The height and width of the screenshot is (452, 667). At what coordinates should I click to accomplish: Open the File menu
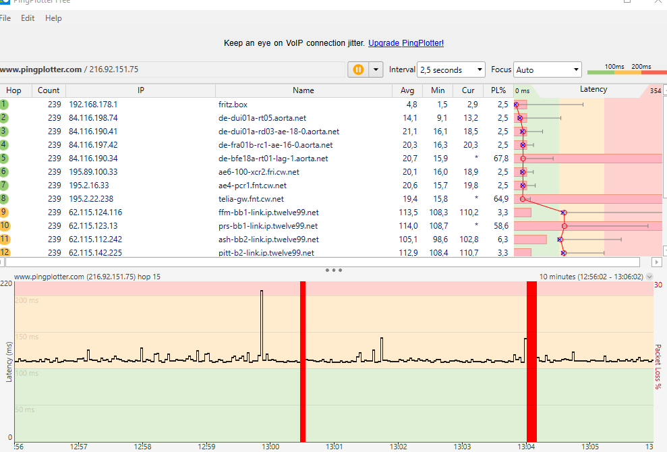5,18
